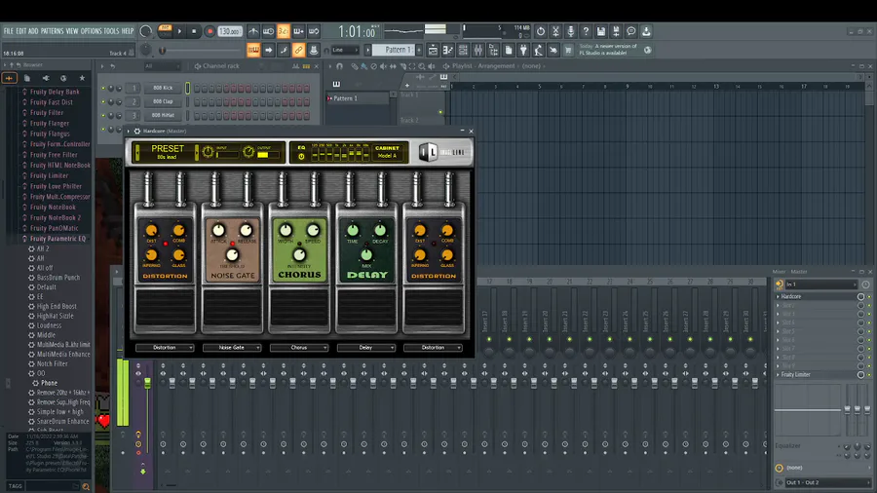
Task: Click the Stop transport button
Action: [194, 31]
